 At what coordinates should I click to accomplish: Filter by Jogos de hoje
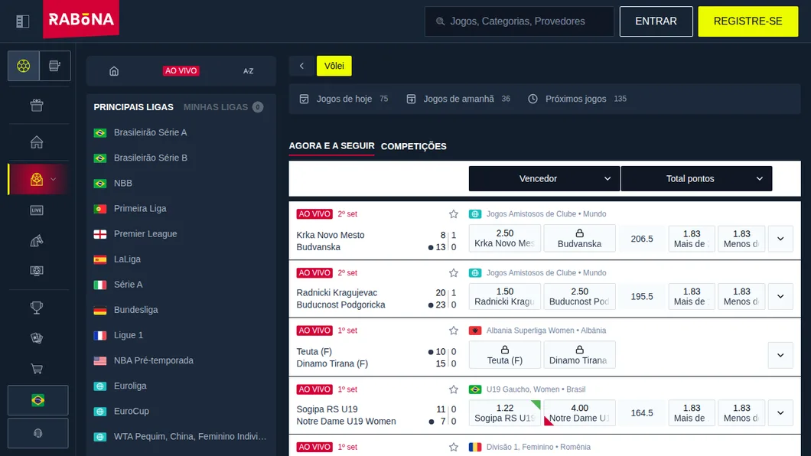pyautogui.click(x=344, y=99)
